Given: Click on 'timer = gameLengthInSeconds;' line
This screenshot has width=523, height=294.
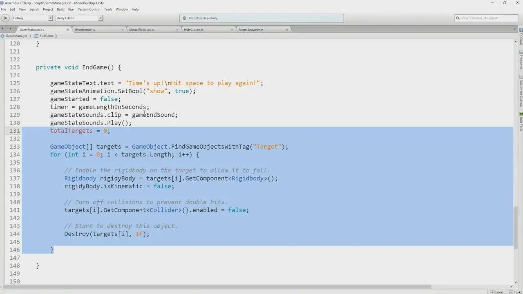Looking at the screenshot, I should 100,107.
